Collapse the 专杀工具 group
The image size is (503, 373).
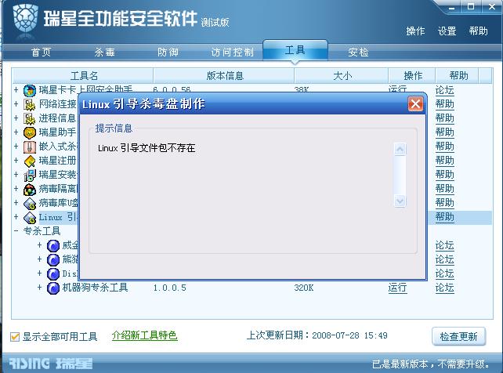point(16,230)
